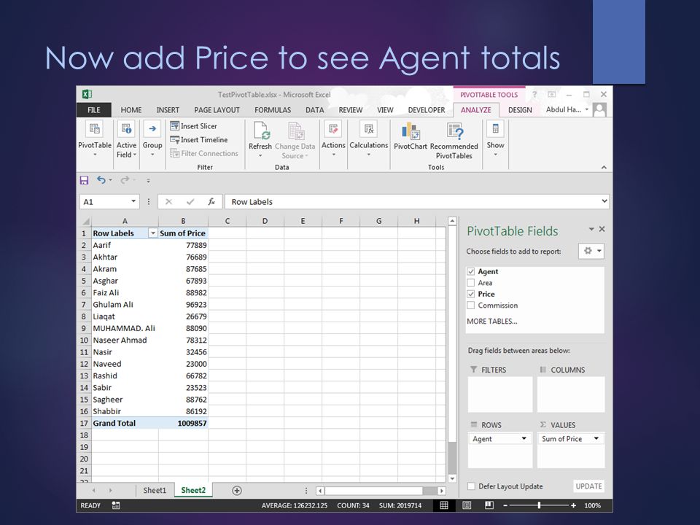Confirm the formula bar entry checkmark

(x=190, y=202)
